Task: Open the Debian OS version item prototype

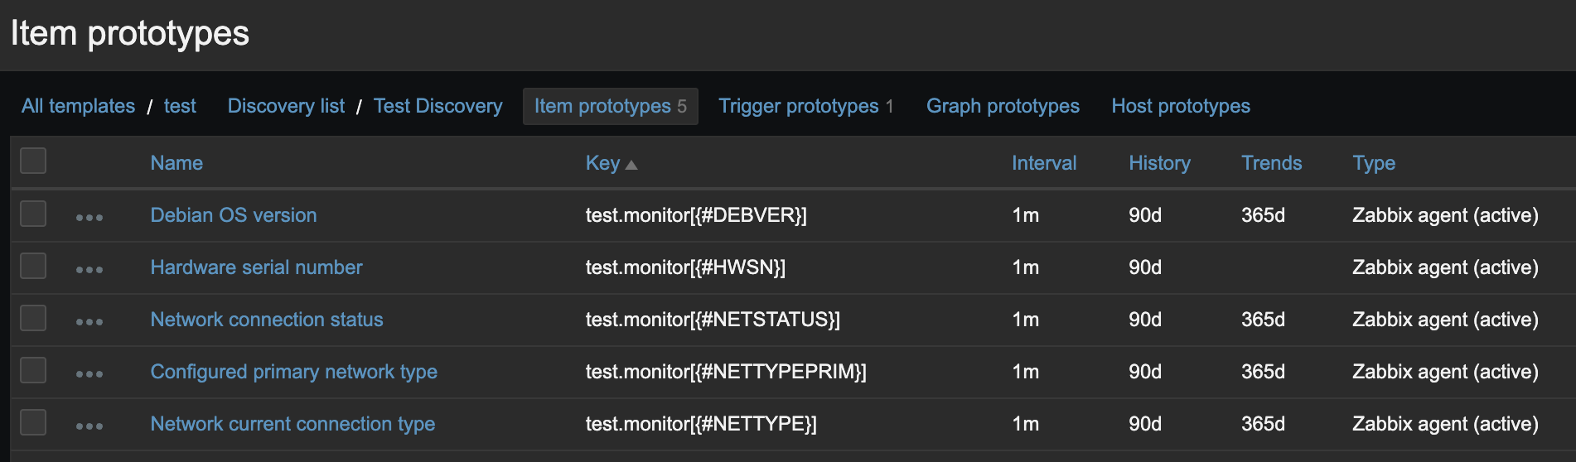Action: (234, 215)
